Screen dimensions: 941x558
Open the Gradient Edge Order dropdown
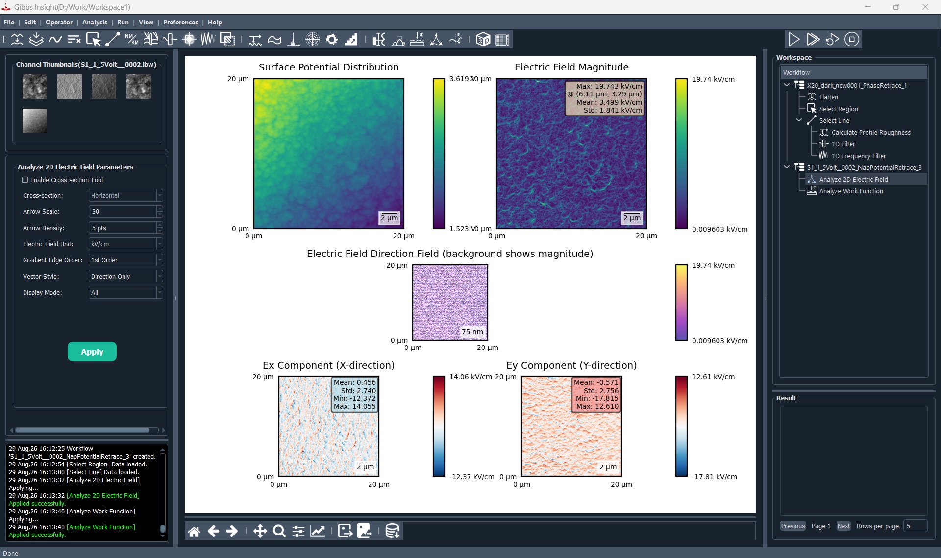(x=125, y=260)
